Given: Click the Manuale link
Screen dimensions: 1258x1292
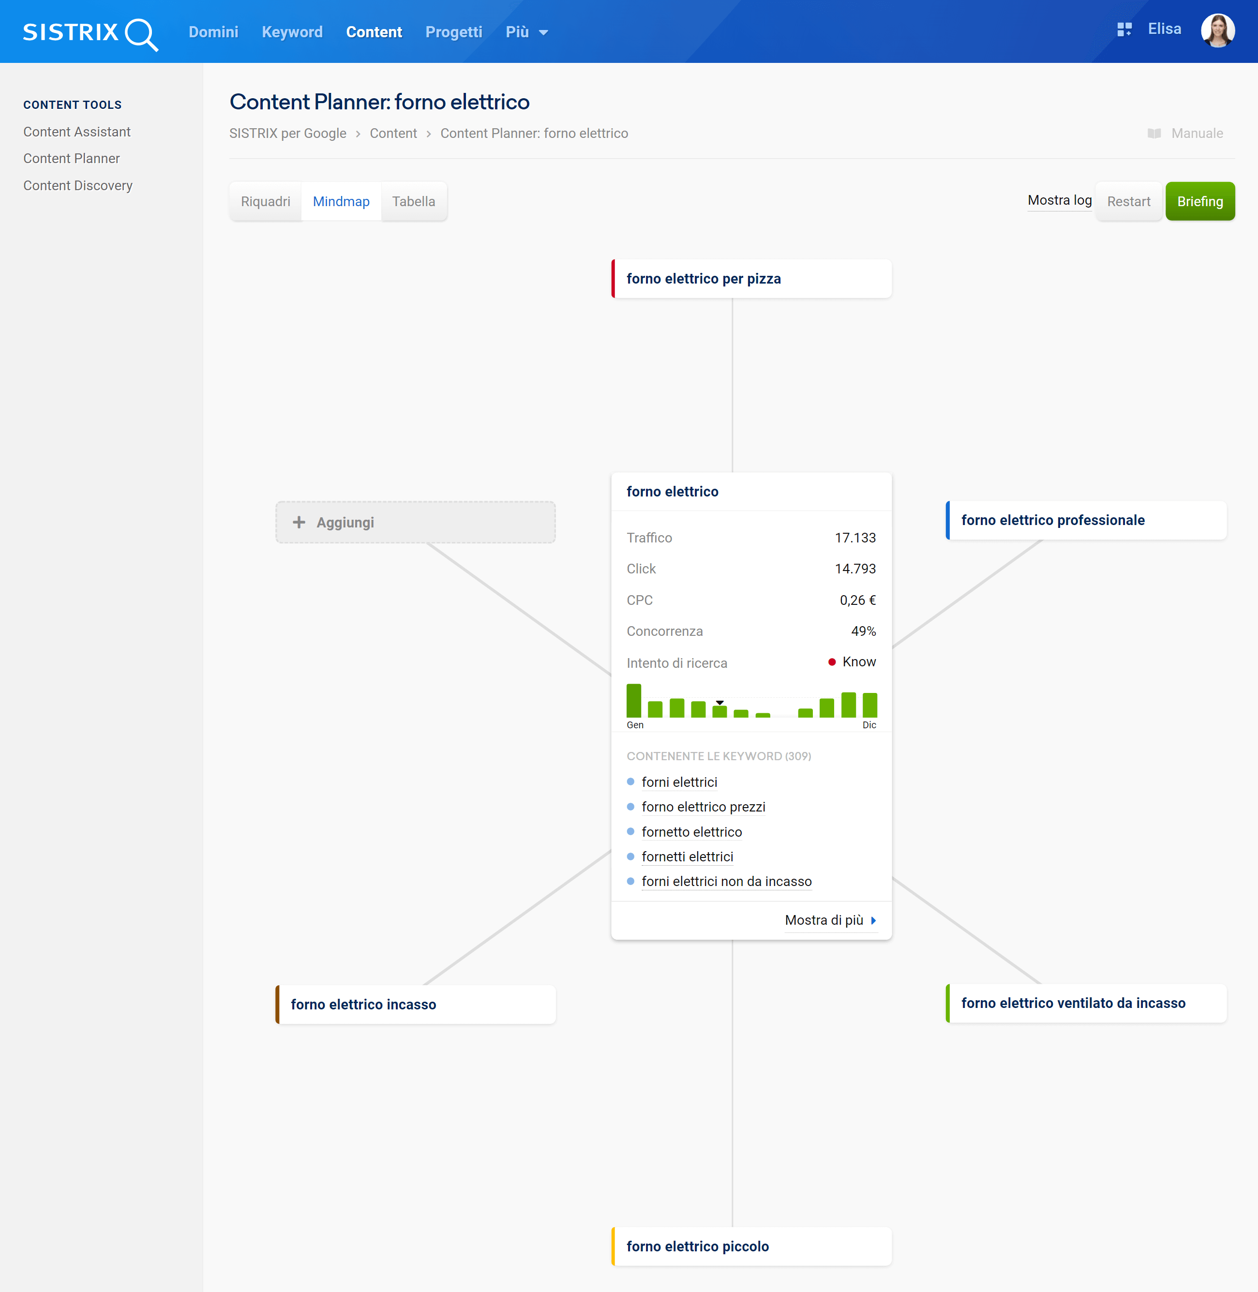Looking at the screenshot, I should pos(1197,134).
